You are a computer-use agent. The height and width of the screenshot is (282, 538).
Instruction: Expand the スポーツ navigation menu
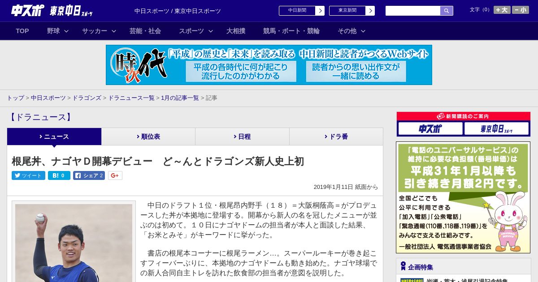196,31
